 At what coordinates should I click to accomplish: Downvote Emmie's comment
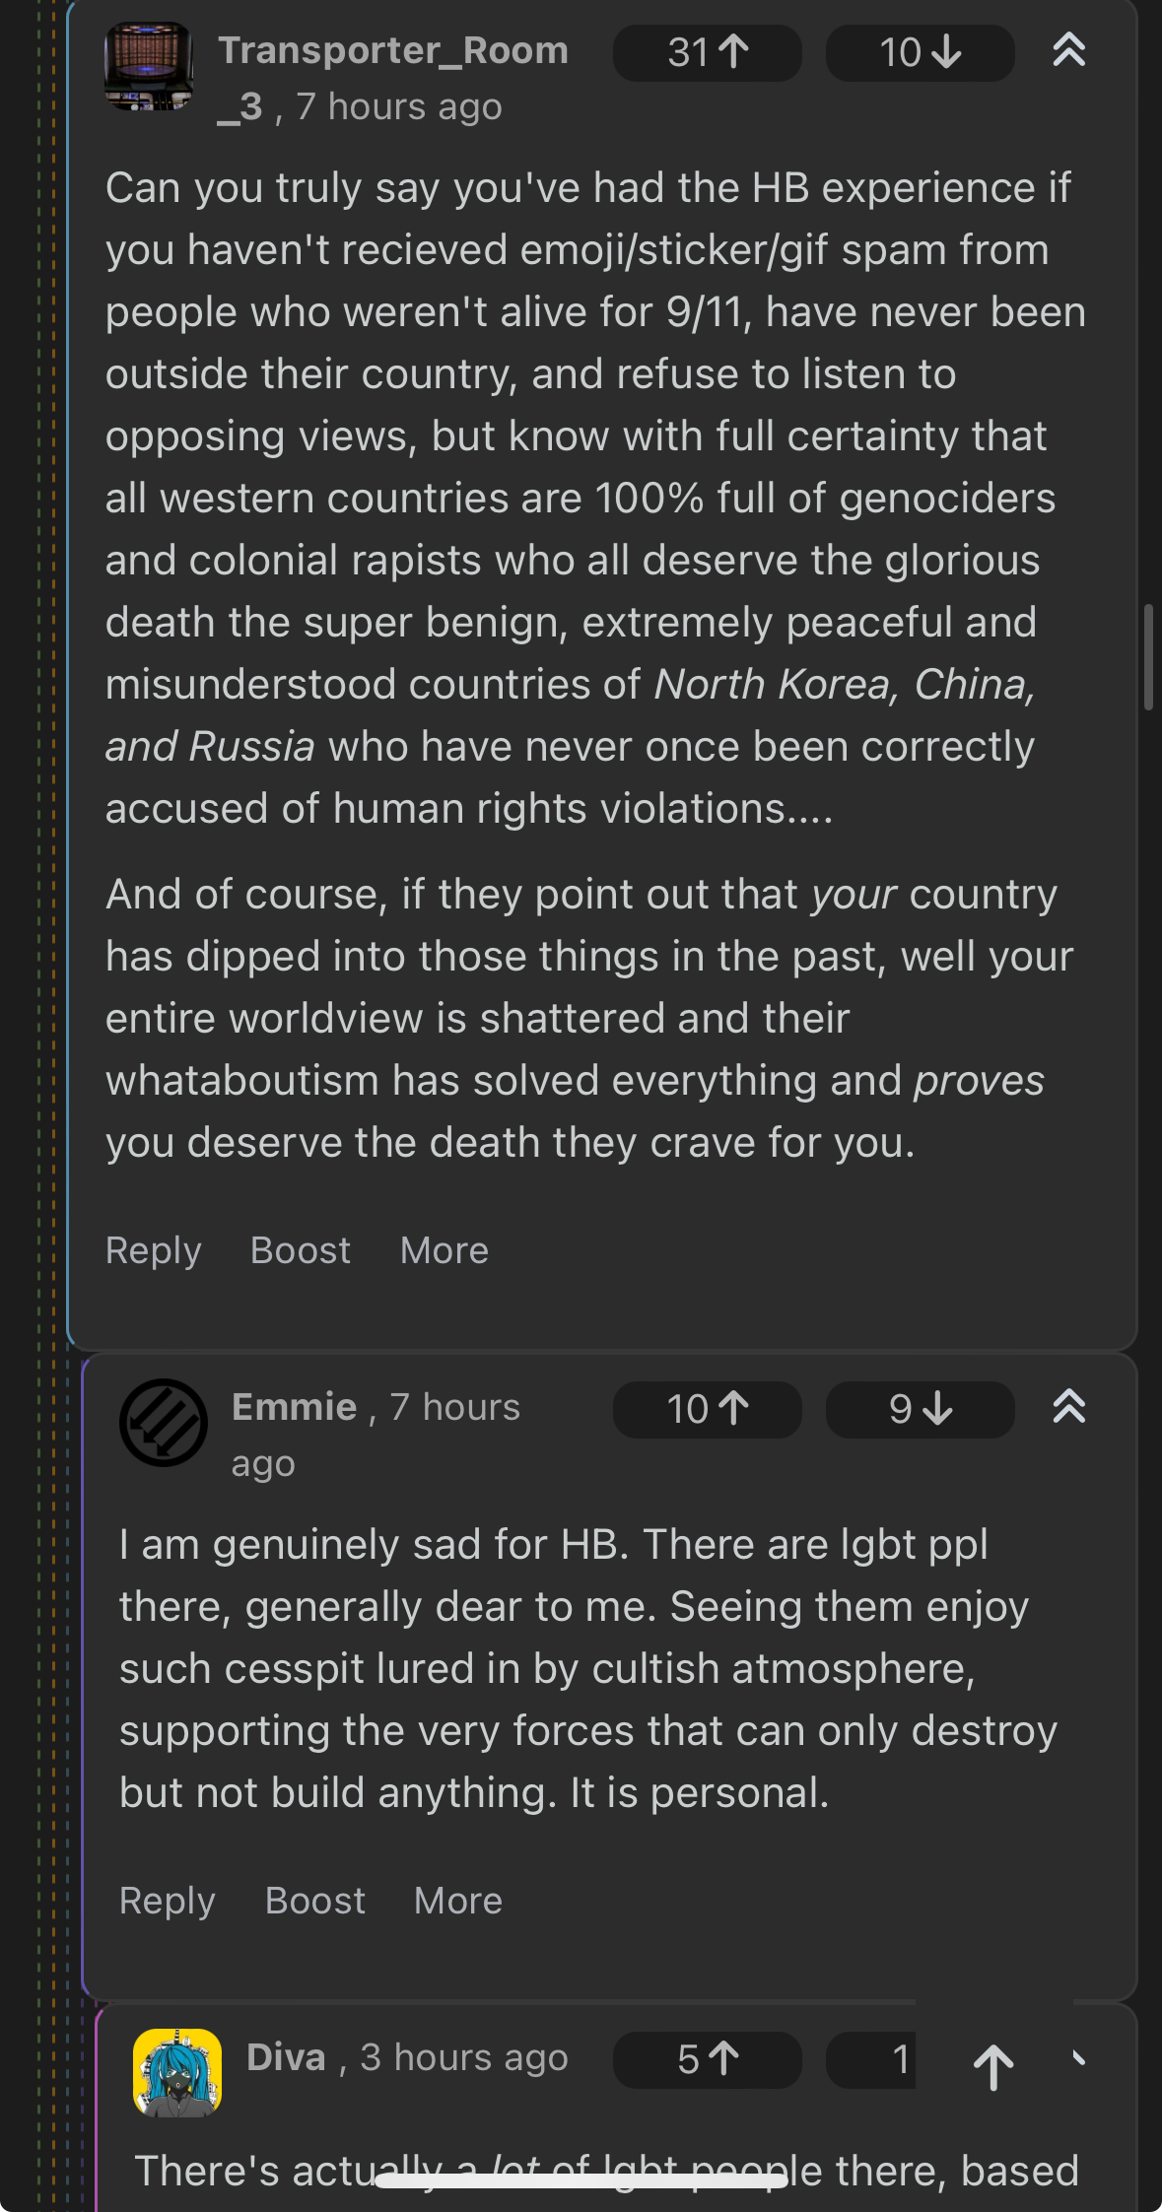[920, 1409]
